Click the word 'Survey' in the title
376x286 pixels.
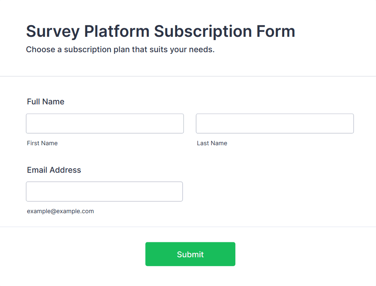tap(53, 31)
